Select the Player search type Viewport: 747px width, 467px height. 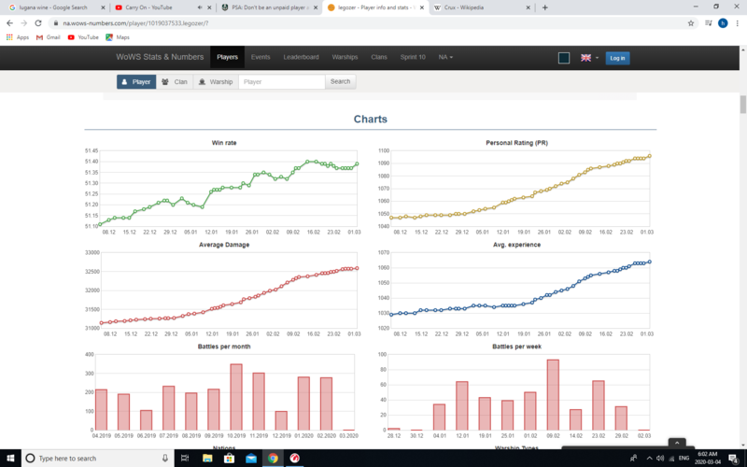136,81
